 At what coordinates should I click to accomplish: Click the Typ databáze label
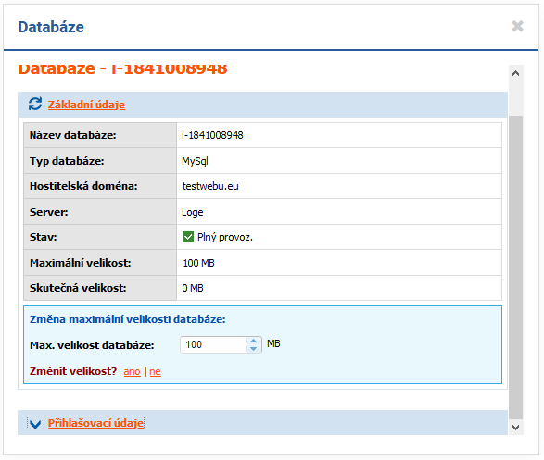tap(67, 161)
